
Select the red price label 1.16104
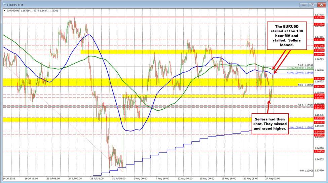point(319,86)
